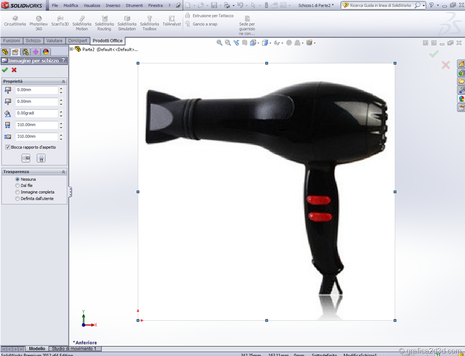Open SolidWorks Toolbox add-in
This screenshot has height=356, width=465.
click(x=149, y=24)
